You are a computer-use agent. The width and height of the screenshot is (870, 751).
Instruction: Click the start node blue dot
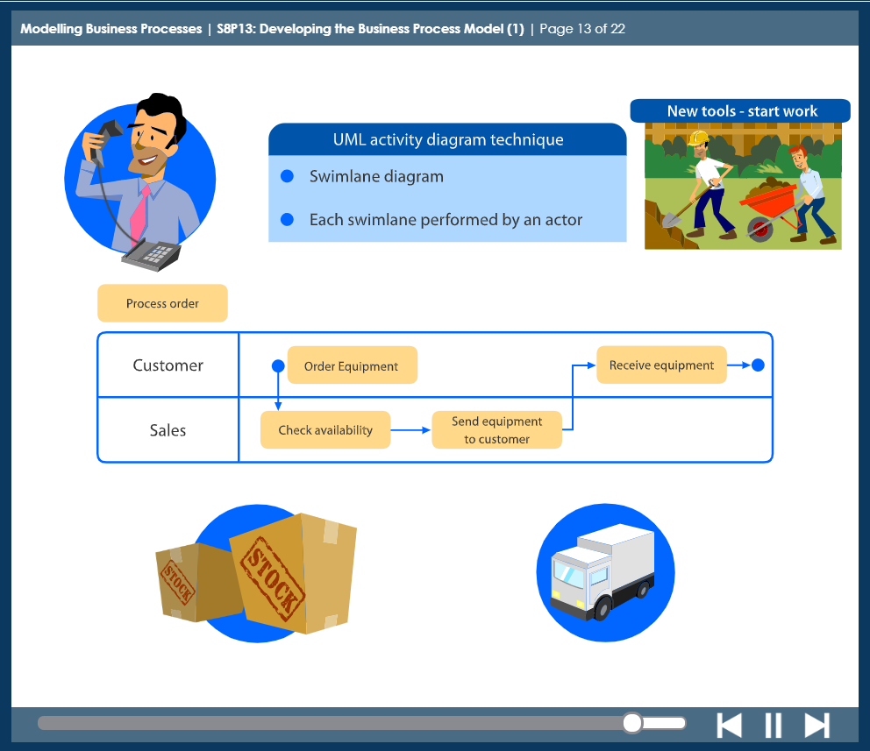pyautogui.click(x=278, y=365)
